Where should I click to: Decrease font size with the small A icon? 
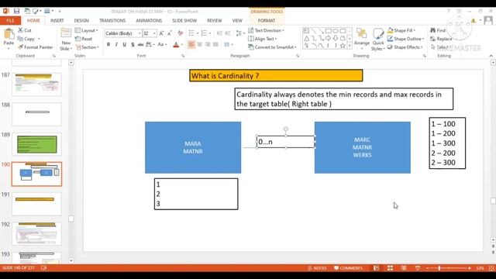(170, 33)
